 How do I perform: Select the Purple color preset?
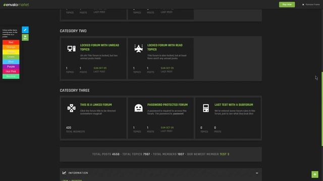11,66
